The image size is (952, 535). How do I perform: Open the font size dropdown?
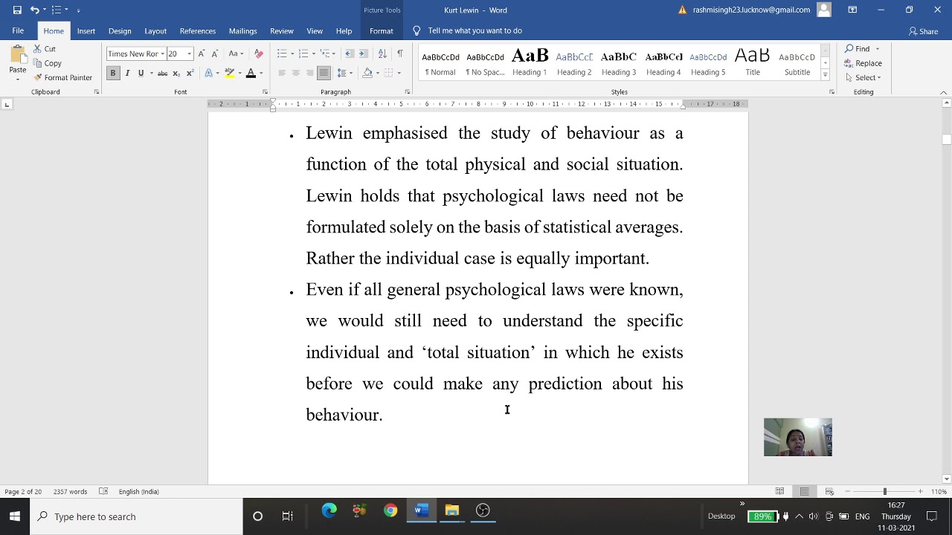pyautogui.click(x=189, y=53)
